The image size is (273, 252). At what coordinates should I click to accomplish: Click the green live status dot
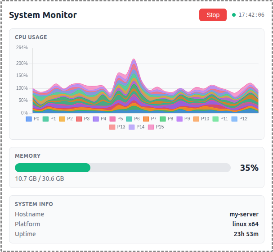tap(234, 15)
